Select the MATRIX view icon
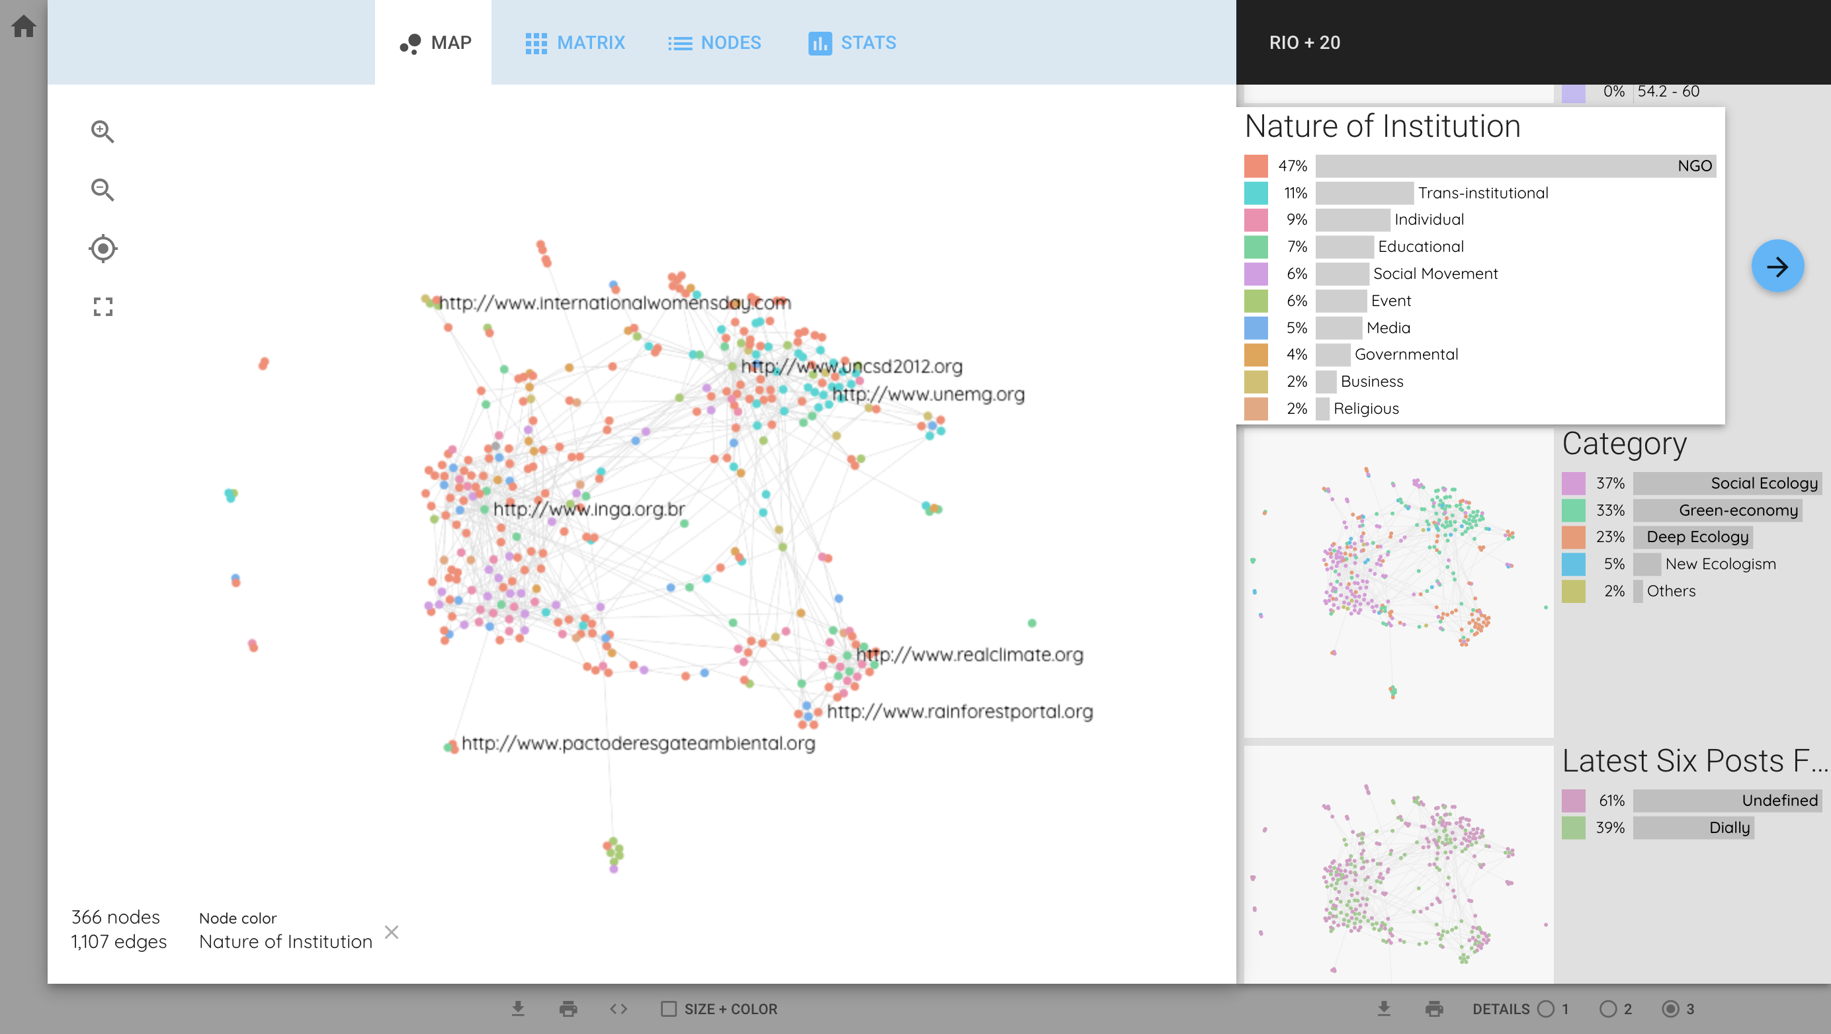The width and height of the screenshot is (1831, 1034). [534, 43]
